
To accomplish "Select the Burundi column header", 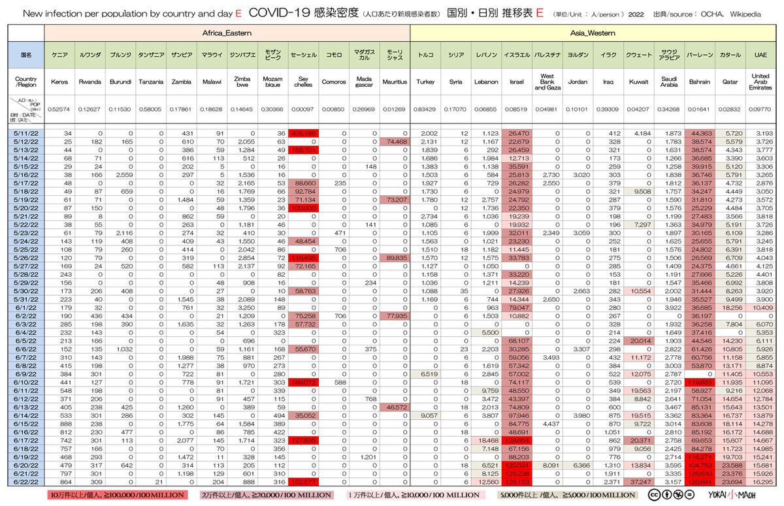I will point(121,82).
